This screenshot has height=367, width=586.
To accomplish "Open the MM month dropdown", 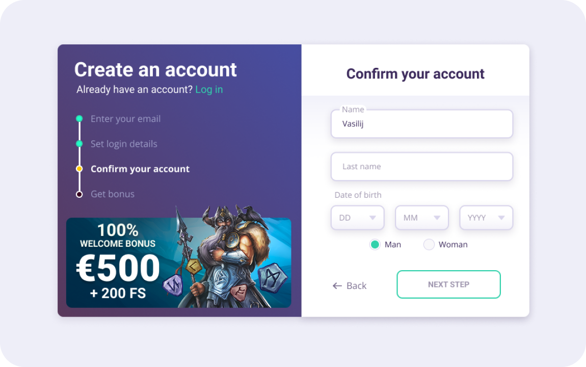I will click(x=421, y=218).
